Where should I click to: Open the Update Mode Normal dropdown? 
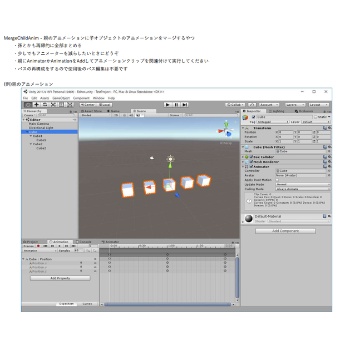(303, 184)
